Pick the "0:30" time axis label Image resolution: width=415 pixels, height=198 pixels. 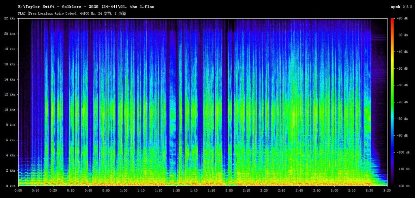71,190
